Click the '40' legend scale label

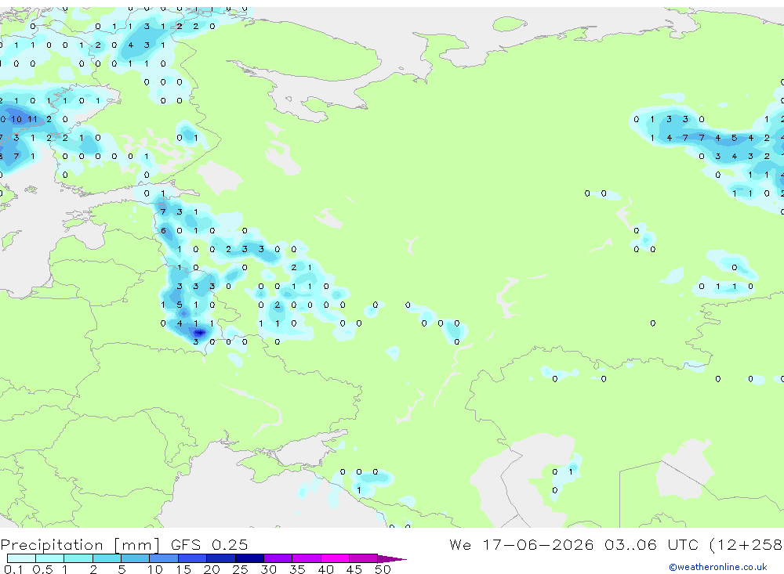tap(325, 569)
